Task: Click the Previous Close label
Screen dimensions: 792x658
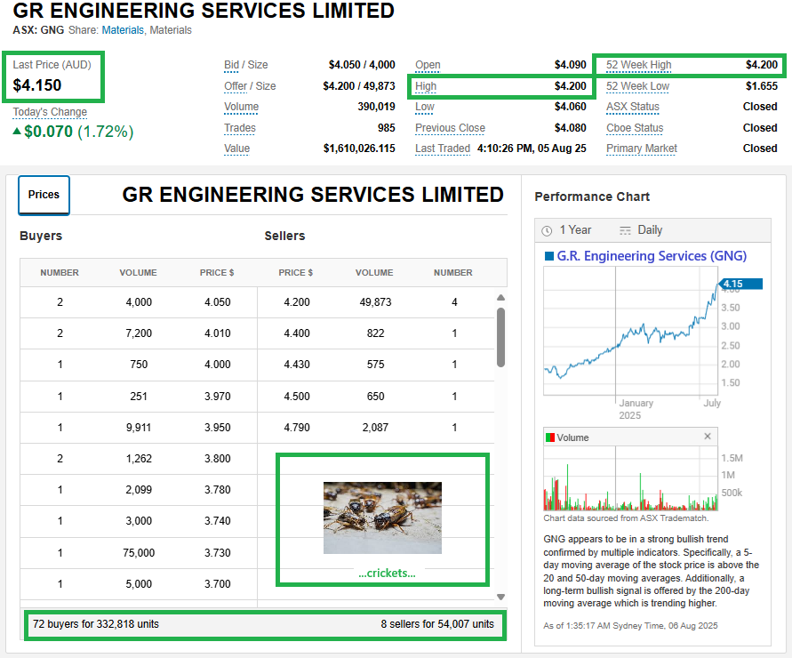Action: (x=450, y=128)
